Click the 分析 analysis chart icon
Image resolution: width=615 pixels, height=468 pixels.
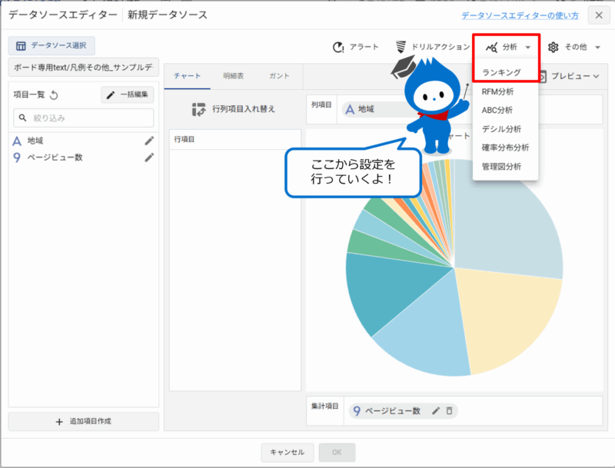(489, 47)
